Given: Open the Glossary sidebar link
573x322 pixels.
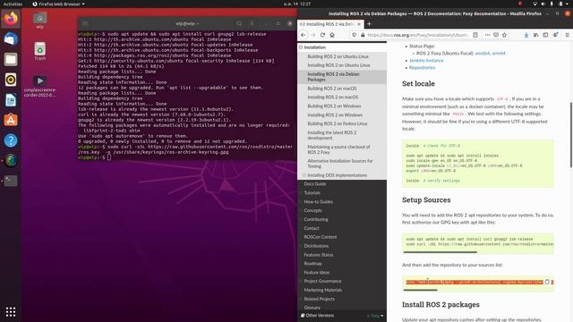Looking at the screenshot, I should (x=312, y=308).
